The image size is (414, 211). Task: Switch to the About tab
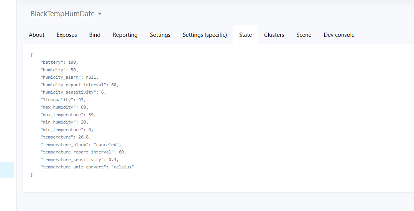click(37, 35)
